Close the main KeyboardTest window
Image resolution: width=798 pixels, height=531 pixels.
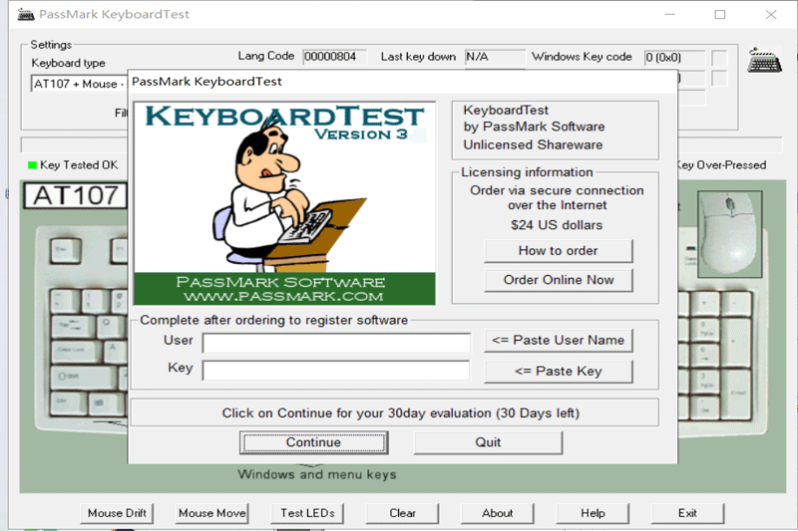pos(771,14)
